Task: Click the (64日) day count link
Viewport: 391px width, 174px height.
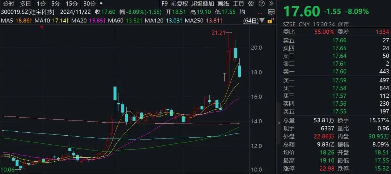Action: pos(251,21)
